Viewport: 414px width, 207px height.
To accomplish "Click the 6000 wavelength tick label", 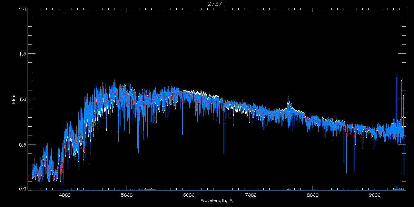I will [x=189, y=194].
